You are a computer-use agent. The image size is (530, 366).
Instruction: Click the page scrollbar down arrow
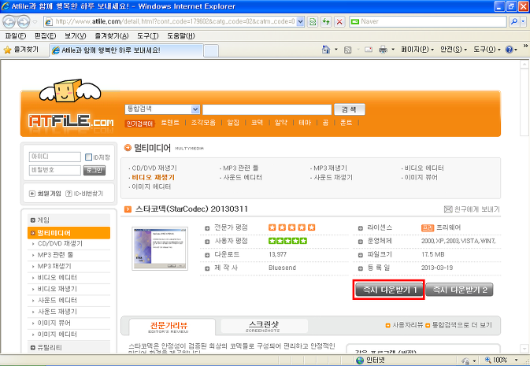tap(524, 349)
